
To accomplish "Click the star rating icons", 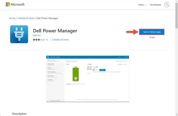I will pyautogui.click(x=39, y=40).
